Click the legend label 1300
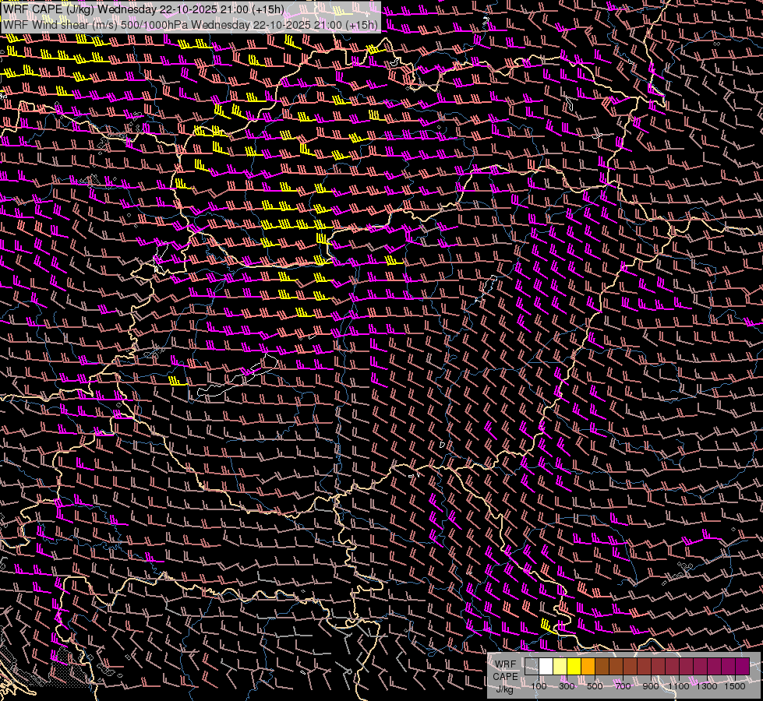The height and width of the screenshot is (701, 763). 707,686
